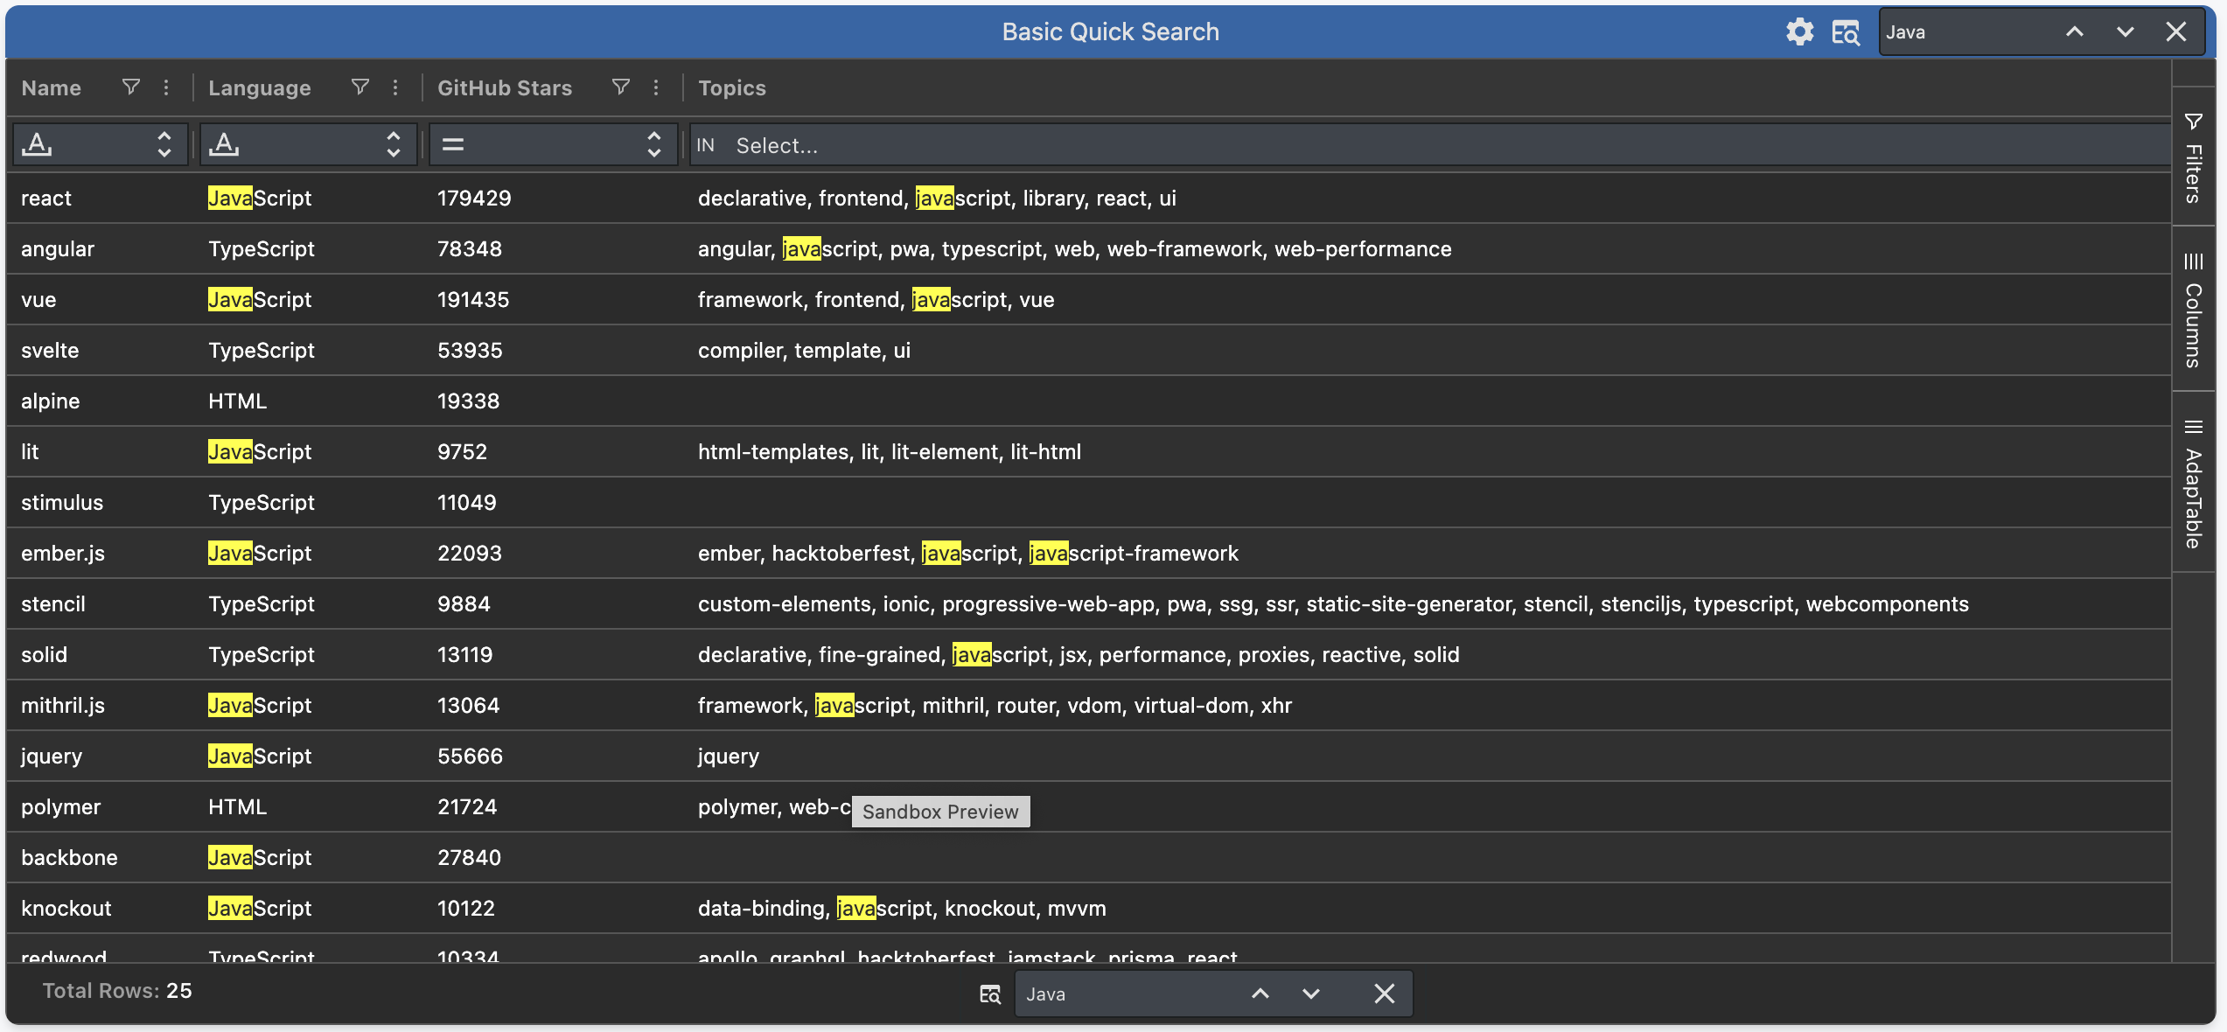The width and height of the screenshot is (2227, 1032).
Task: Click the quick search icon in the header
Action: click(x=1846, y=32)
